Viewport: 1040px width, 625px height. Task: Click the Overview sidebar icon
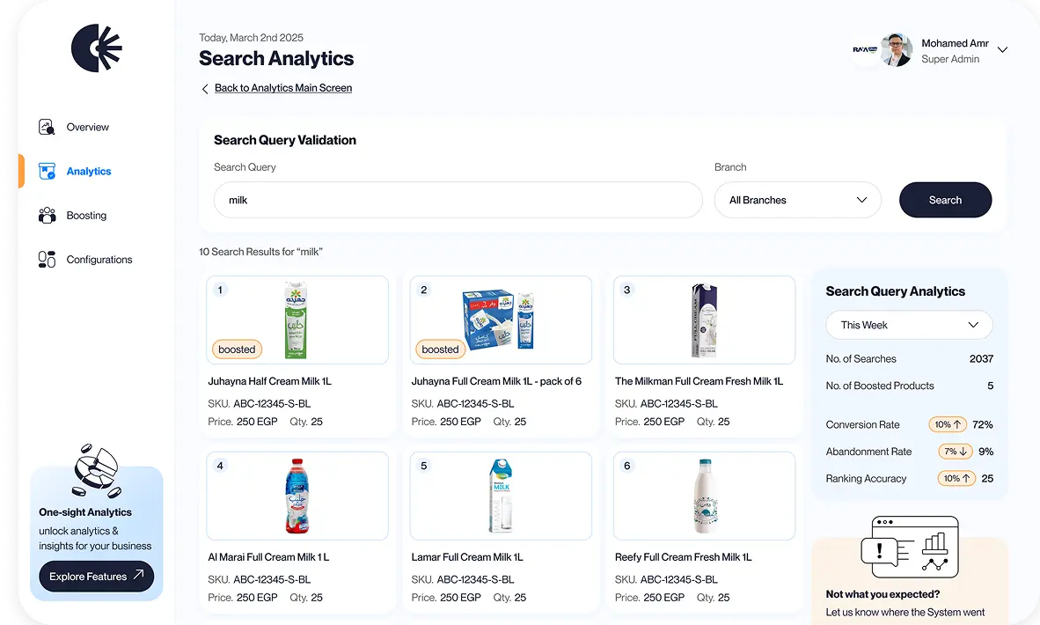[x=48, y=127]
